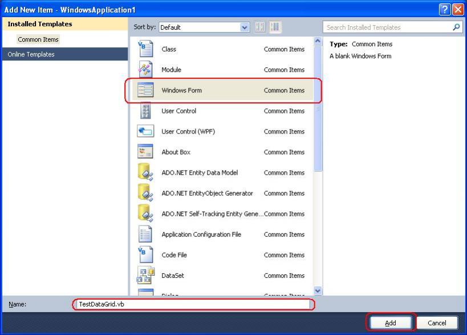Open the Sort by dropdown

(244, 27)
